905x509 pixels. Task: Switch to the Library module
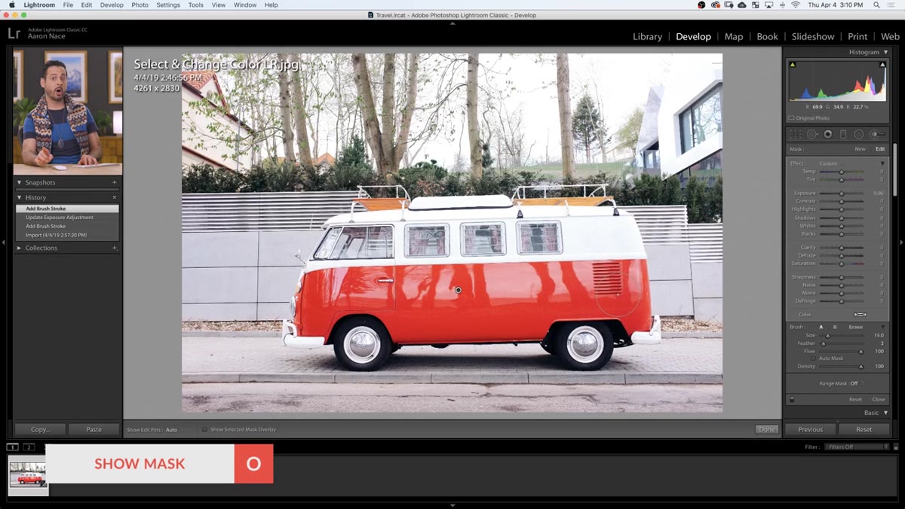647,36
